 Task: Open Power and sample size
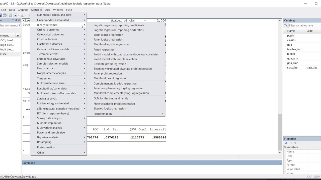tap(58, 132)
